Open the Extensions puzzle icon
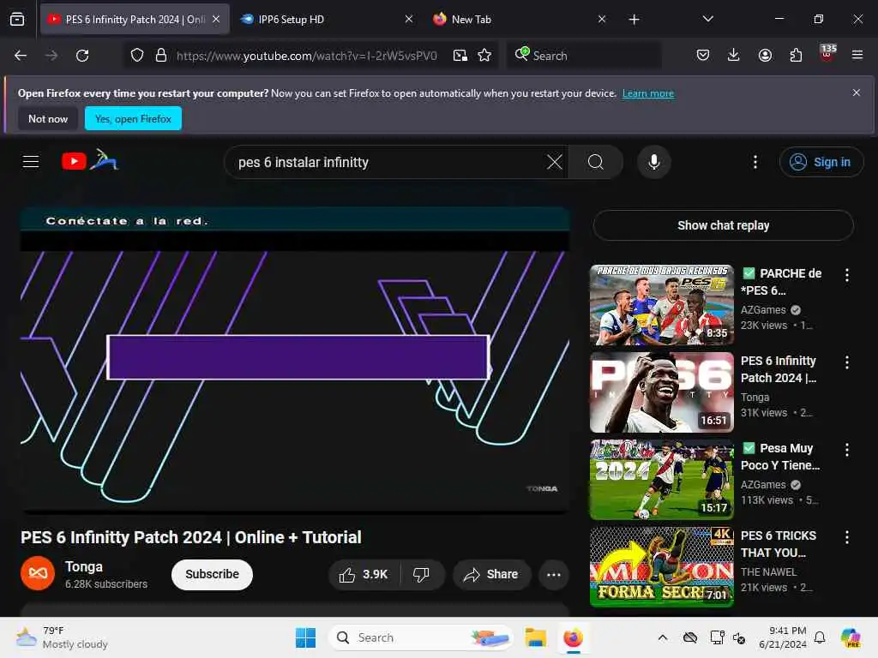878x658 pixels. pos(796,55)
